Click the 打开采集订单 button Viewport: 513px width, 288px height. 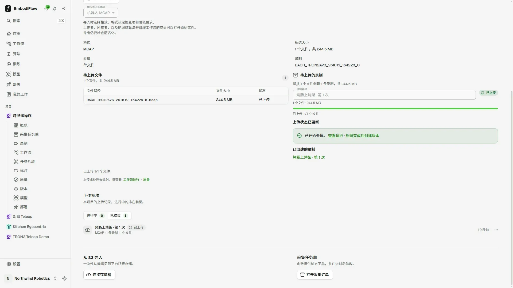coord(315,275)
